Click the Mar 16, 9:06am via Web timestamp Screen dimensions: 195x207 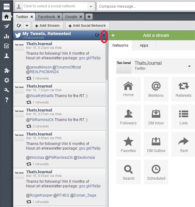(44, 138)
